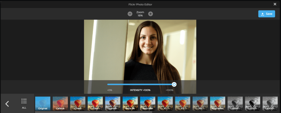This screenshot has height=113, width=281.
Task: Apply the Pola SX filter
Action: point(130,104)
